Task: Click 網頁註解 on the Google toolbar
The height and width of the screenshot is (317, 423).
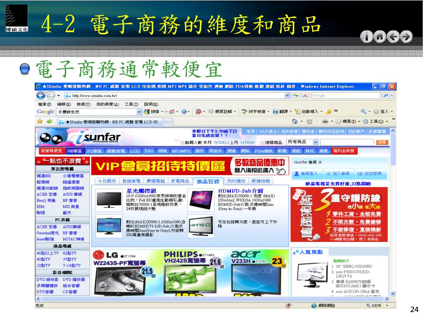Action: (x=221, y=111)
